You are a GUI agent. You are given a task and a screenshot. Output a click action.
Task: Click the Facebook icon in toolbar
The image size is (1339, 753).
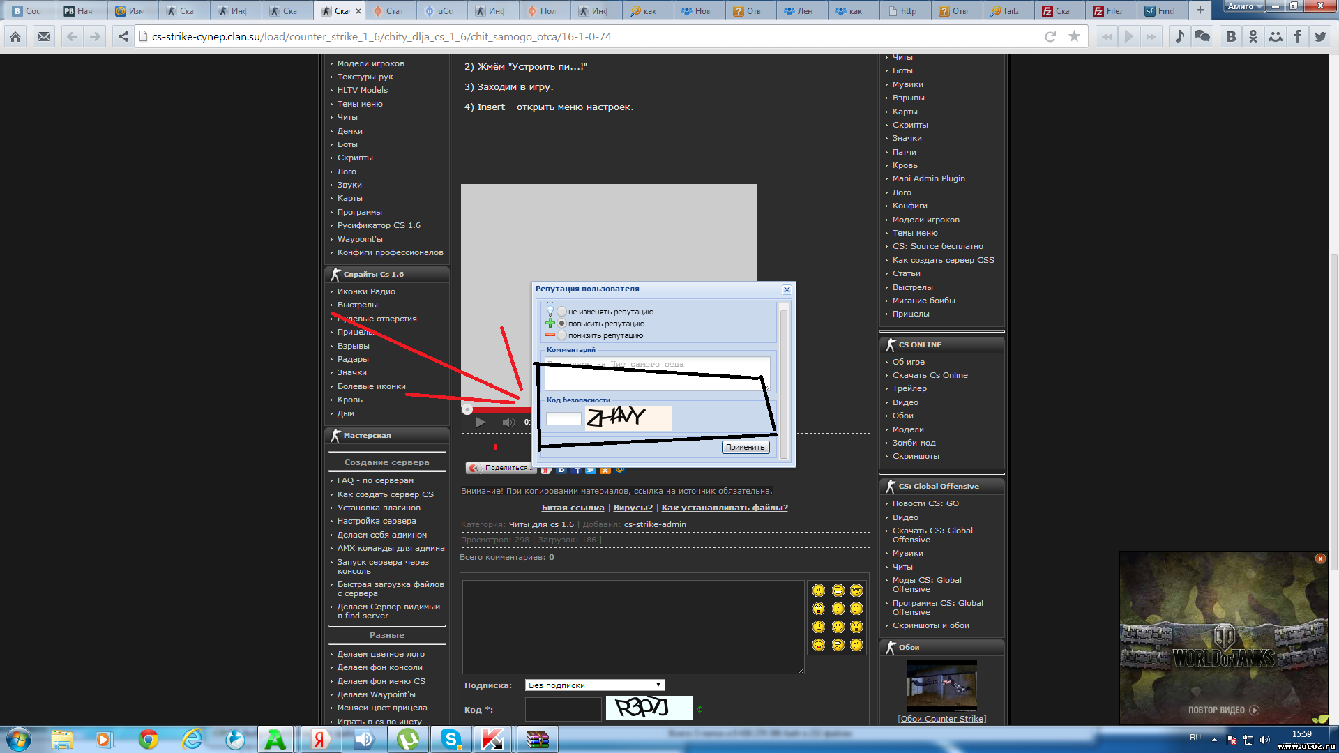coord(1297,36)
